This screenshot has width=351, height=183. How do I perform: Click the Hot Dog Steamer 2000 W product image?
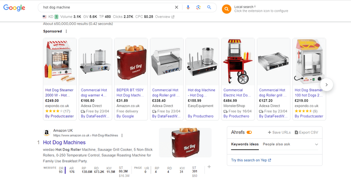[60, 61]
